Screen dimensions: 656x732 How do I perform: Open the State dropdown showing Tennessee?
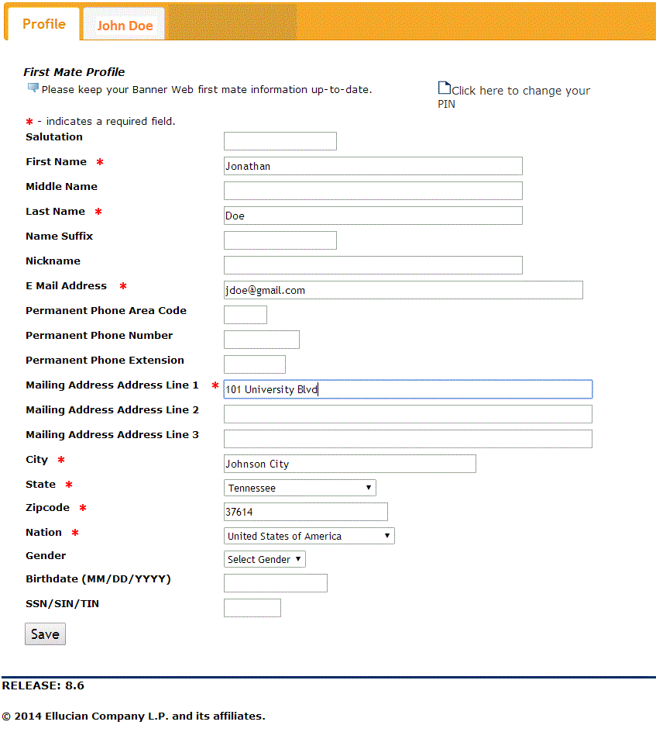click(300, 488)
